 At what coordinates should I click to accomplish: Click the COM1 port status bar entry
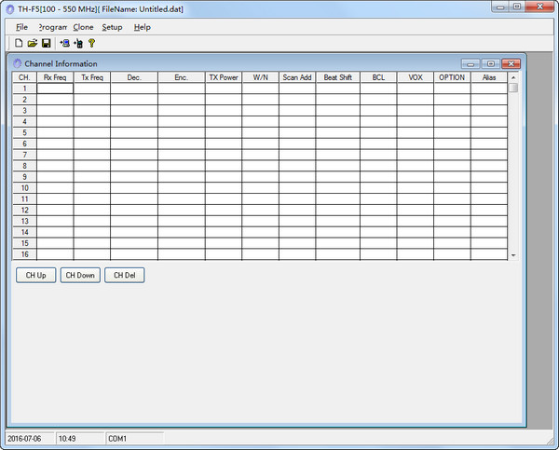click(117, 439)
